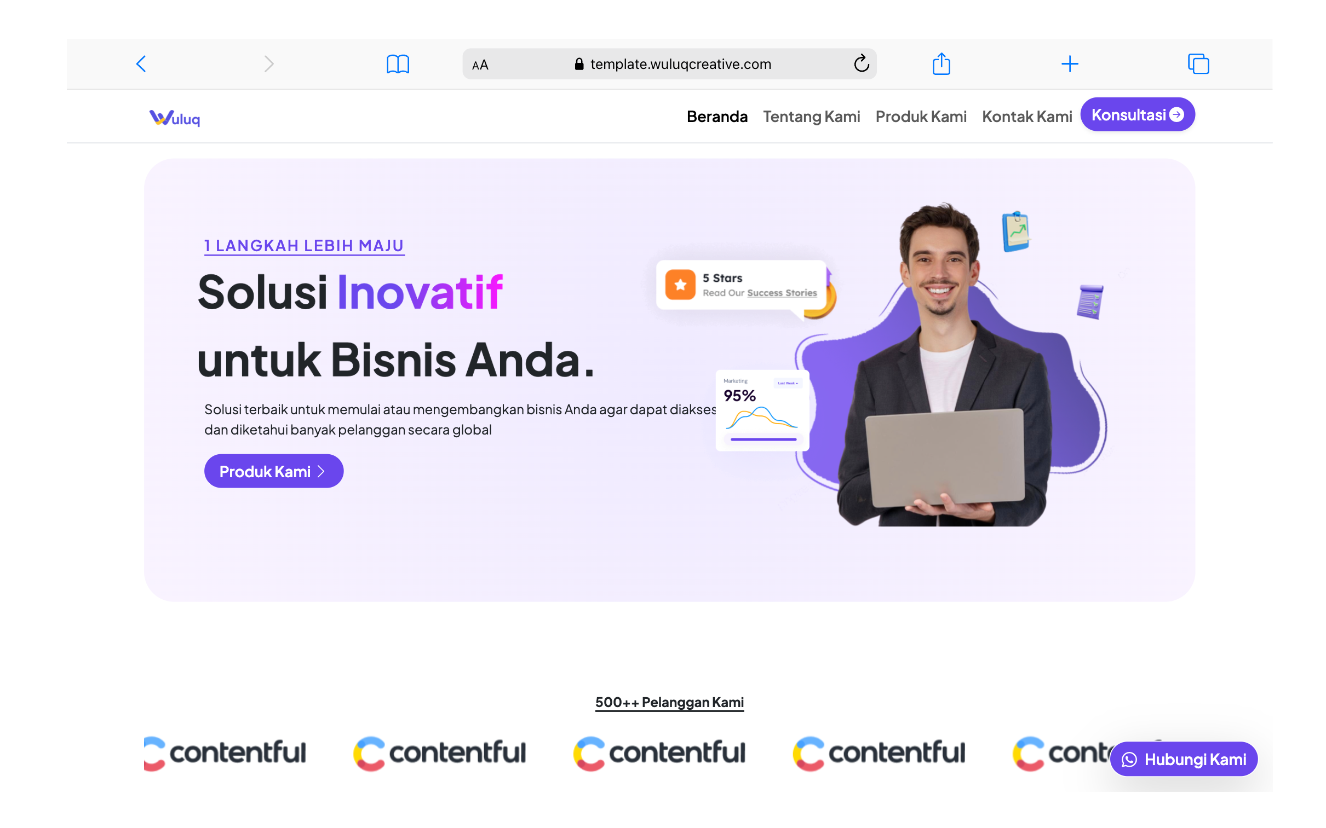Click the Hubungi Kami WhatsApp button

pyautogui.click(x=1183, y=759)
